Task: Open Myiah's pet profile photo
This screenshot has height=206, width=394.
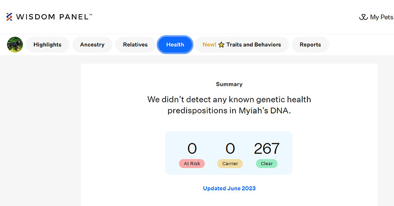Action: coord(15,45)
